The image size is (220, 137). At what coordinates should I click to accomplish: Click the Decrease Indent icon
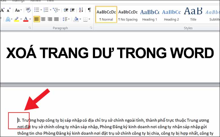point(66,10)
